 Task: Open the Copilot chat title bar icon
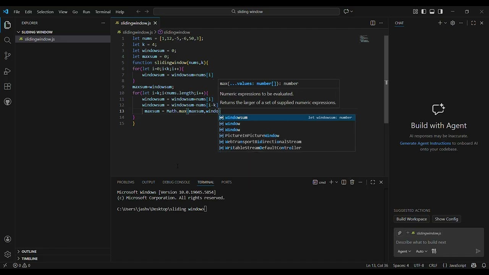pos(346,11)
